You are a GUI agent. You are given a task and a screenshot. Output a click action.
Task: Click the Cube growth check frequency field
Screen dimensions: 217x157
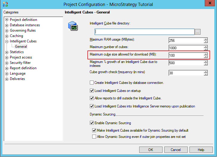coord(186,73)
